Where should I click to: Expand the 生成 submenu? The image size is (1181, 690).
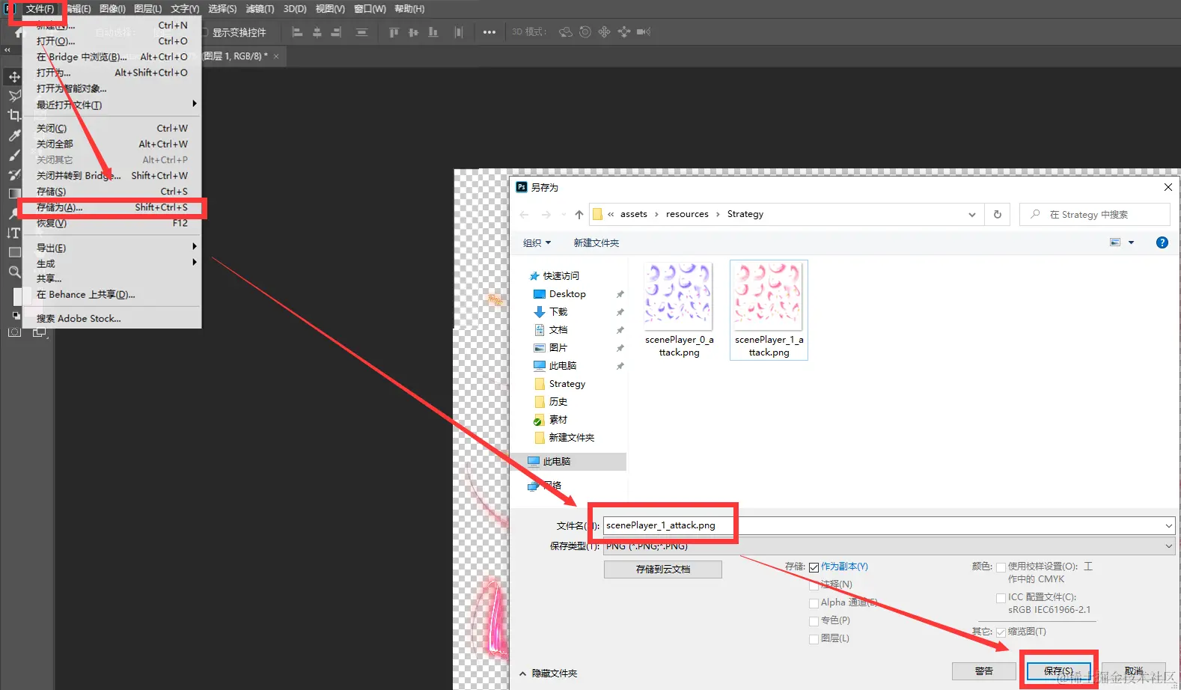tap(112, 263)
